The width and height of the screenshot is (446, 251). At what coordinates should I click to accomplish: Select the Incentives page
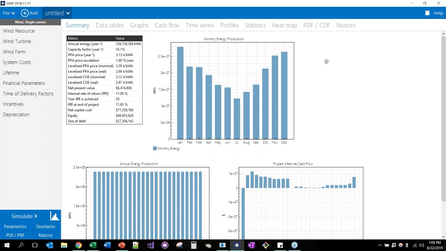[x=13, y=104]
